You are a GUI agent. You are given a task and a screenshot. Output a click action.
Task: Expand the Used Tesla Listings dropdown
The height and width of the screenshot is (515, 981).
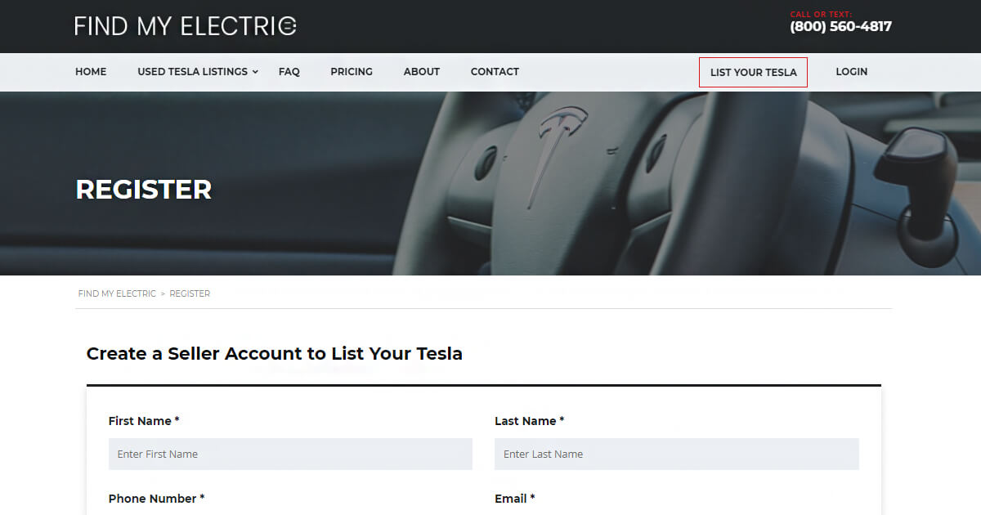(193, 72)
